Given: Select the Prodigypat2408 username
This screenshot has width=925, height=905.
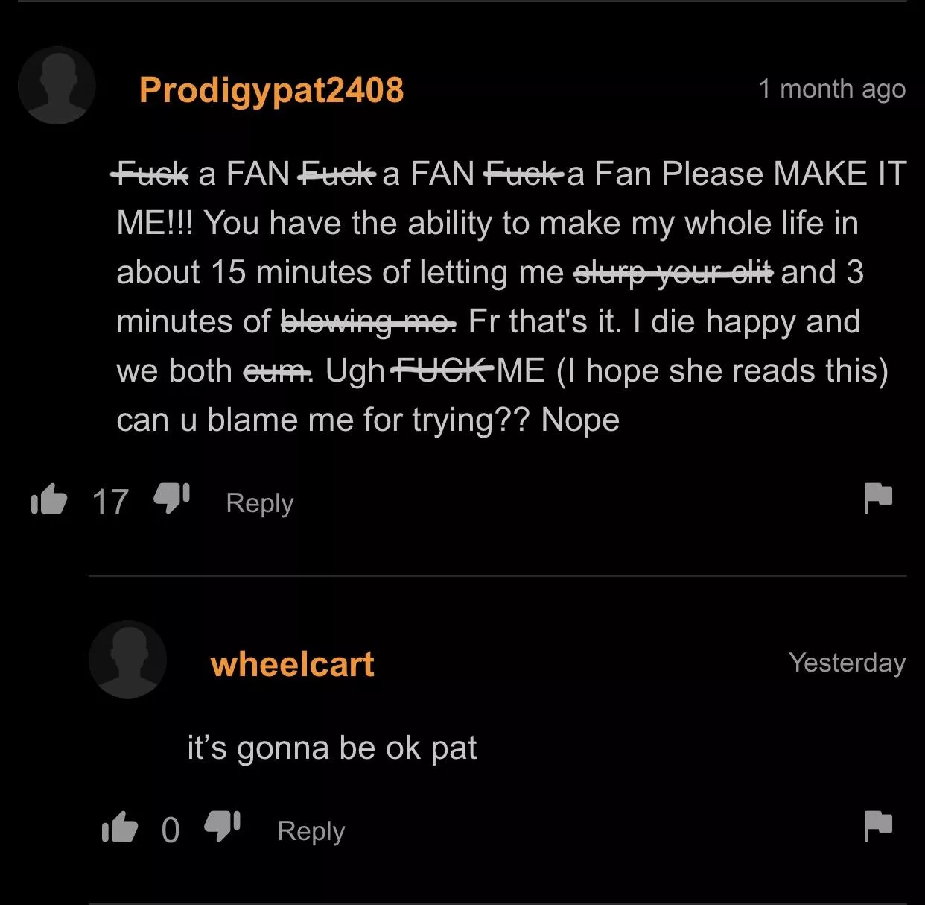Looking at the screenshot, I should coord(271,89).
